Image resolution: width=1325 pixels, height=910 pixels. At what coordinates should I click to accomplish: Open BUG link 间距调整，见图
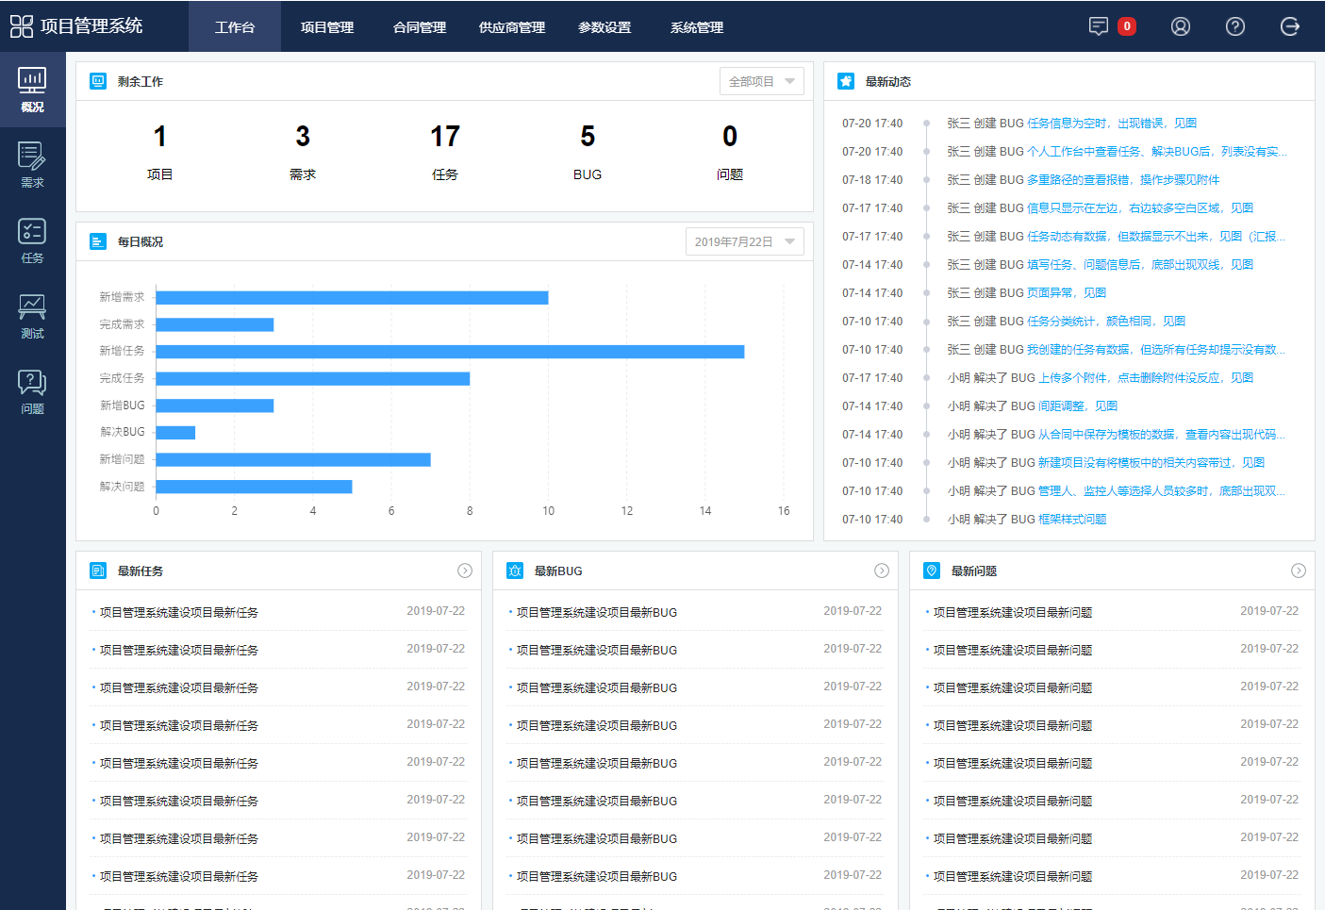pos(1078,406)
